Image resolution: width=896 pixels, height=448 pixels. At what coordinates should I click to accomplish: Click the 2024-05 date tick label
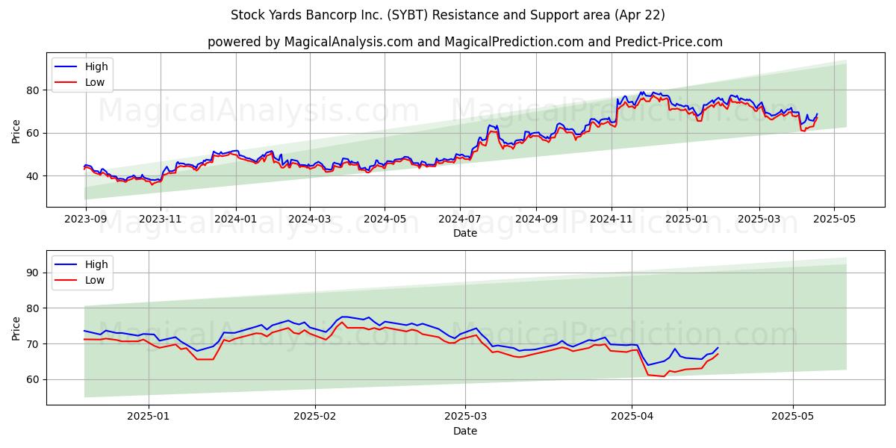(385, 219)
